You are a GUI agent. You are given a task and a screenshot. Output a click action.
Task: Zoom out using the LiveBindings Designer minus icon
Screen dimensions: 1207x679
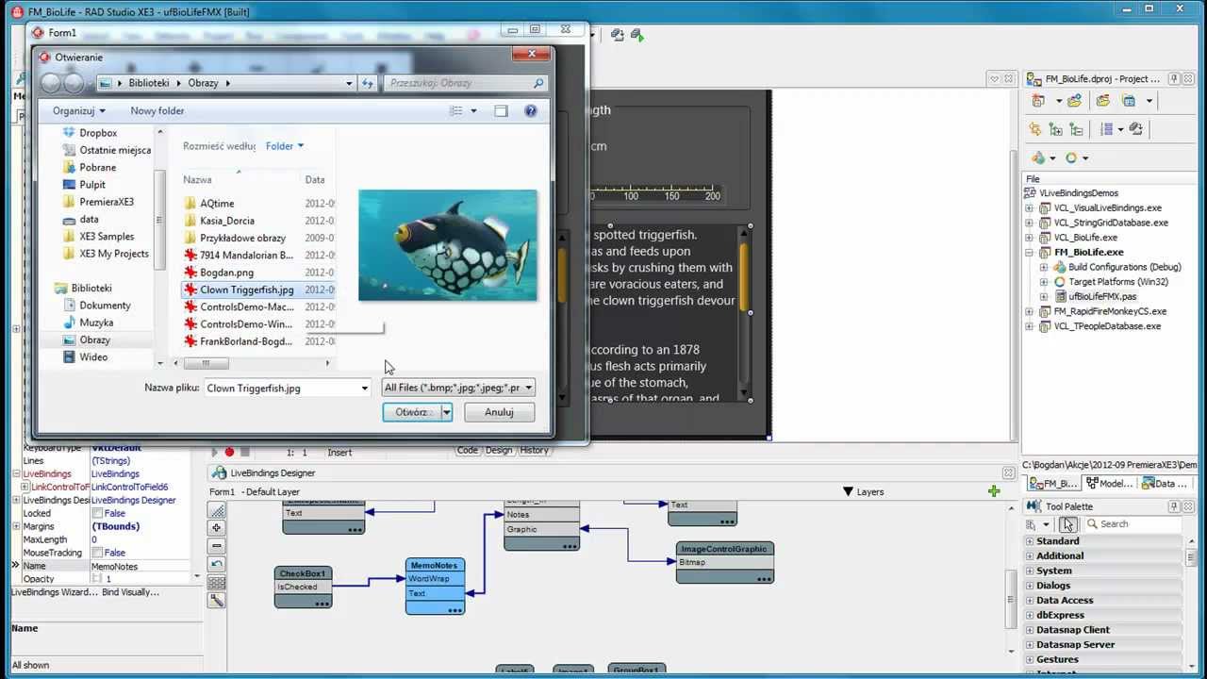pyautogui.click(x=217, y=546)
